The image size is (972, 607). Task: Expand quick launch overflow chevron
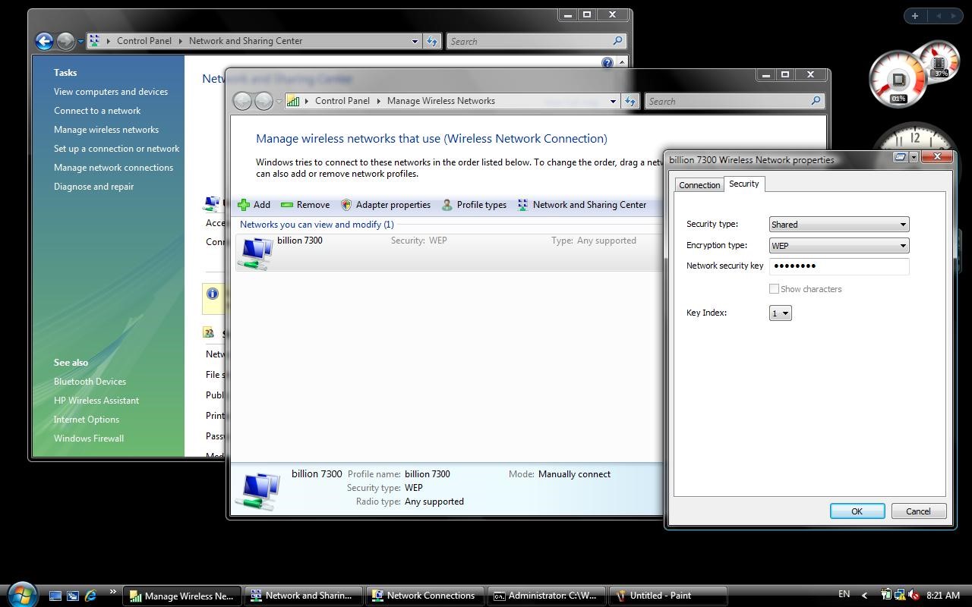click(113, 592)
